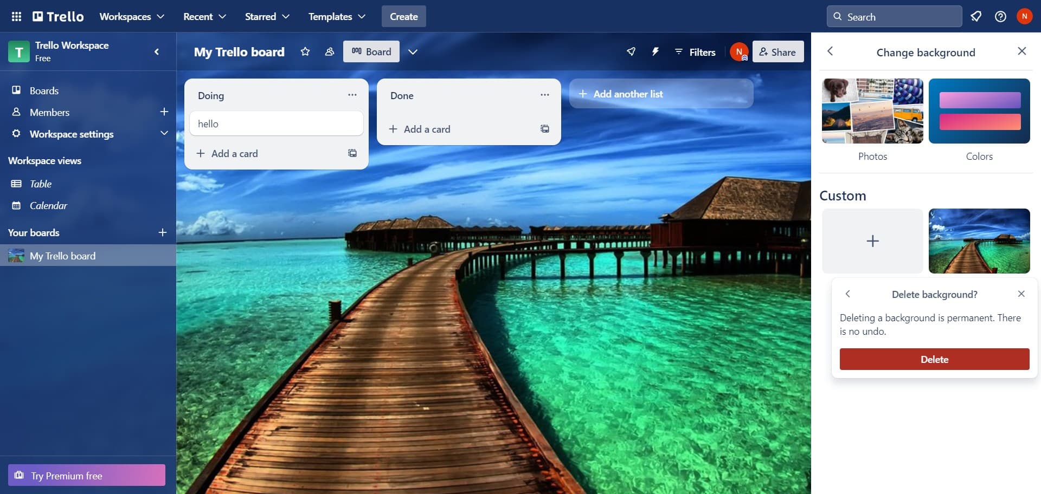Open the Templates menu
Screen dimensions: 1041x494
pyautogui.click(x=336, y=16)
